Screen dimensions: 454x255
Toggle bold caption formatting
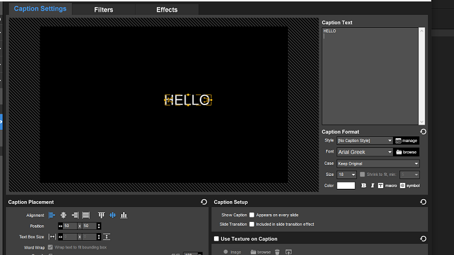(x=364, y=186)
